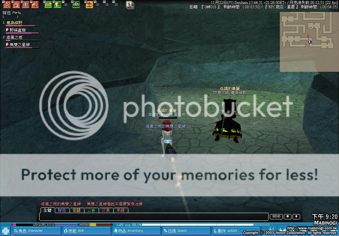Trigger the F4 red skill hotkey icon
339x236 pixels.
35,5
